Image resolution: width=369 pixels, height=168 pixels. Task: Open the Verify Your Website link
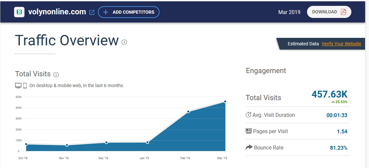[x=341, y=44]
